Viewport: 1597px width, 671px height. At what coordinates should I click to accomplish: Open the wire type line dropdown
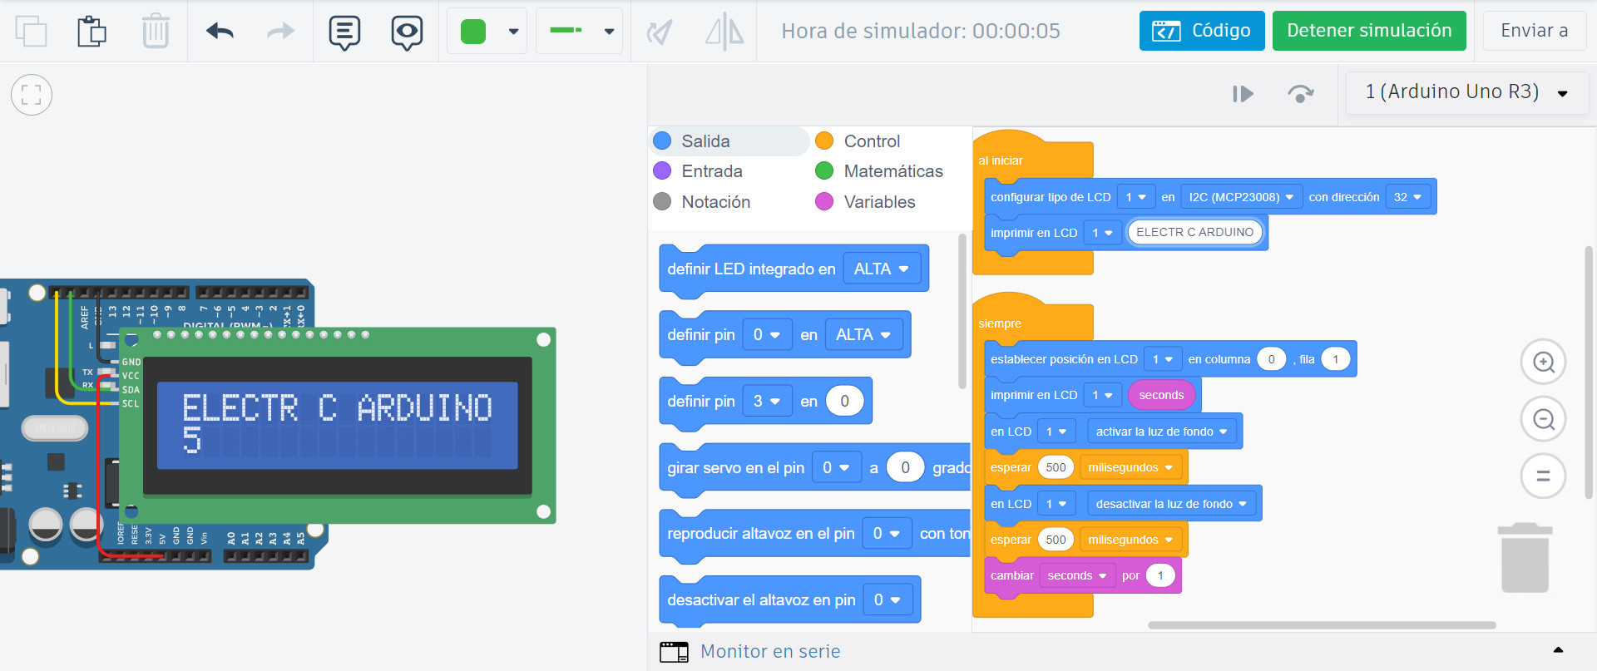pyautogui.click(x=580, y=32)
